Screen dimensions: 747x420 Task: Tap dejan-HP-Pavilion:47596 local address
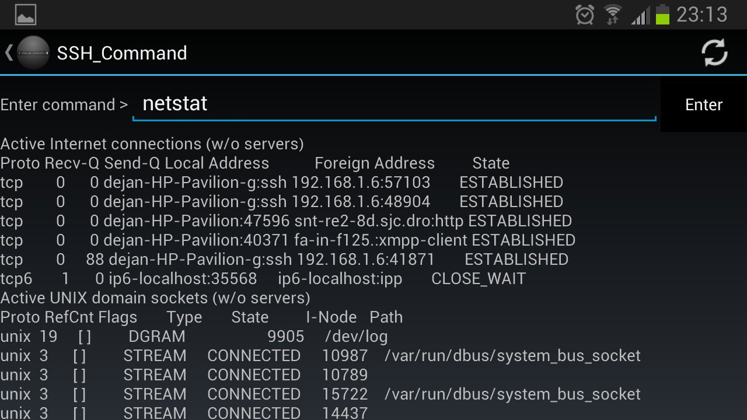point(196,221)
